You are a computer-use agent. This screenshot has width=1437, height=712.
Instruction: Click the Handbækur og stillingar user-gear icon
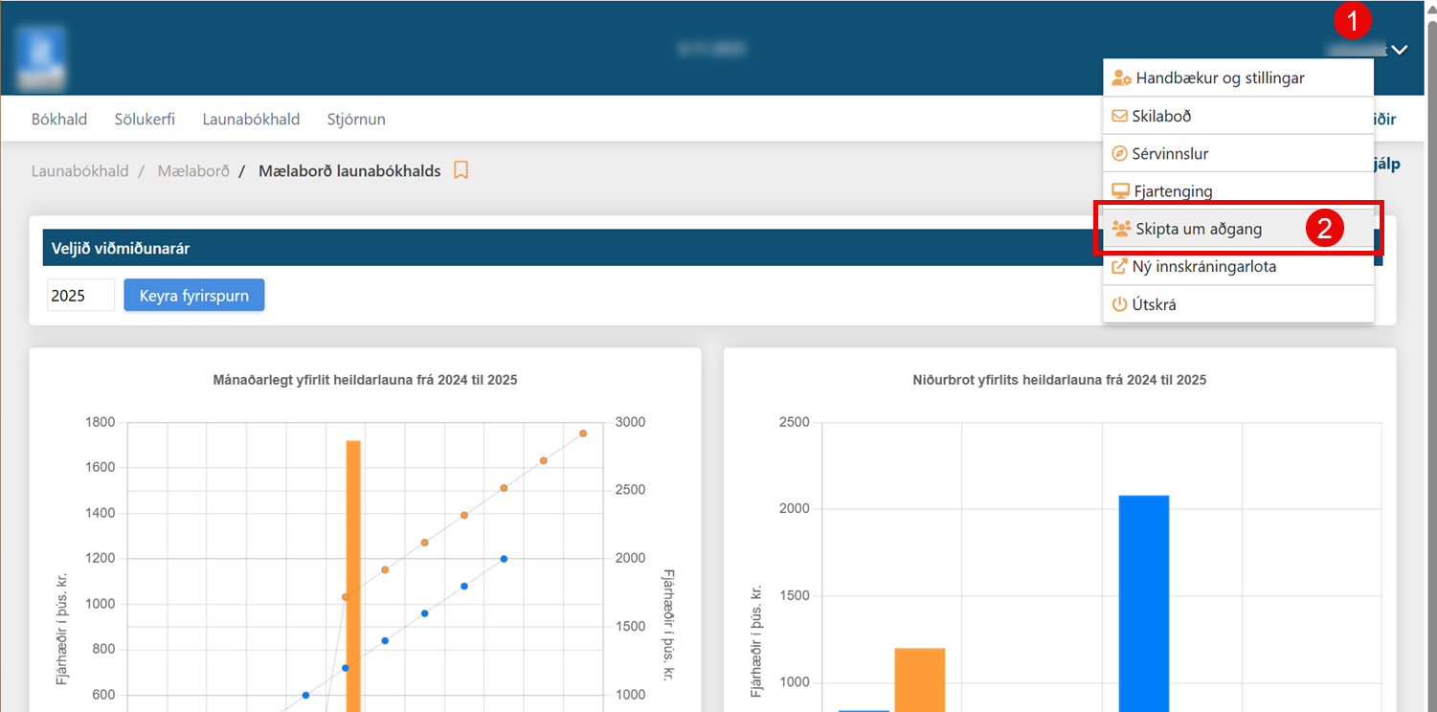coord(1121,78)
